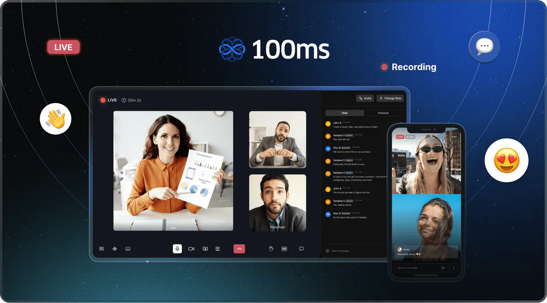
Task: Turn off the camera
Action: click(x=191, y=249)
